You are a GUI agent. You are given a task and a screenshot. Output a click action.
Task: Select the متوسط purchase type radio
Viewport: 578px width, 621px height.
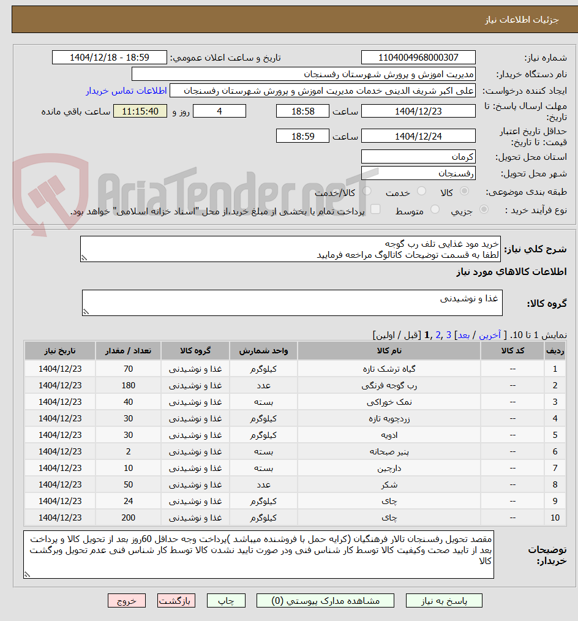coord(435,209)
